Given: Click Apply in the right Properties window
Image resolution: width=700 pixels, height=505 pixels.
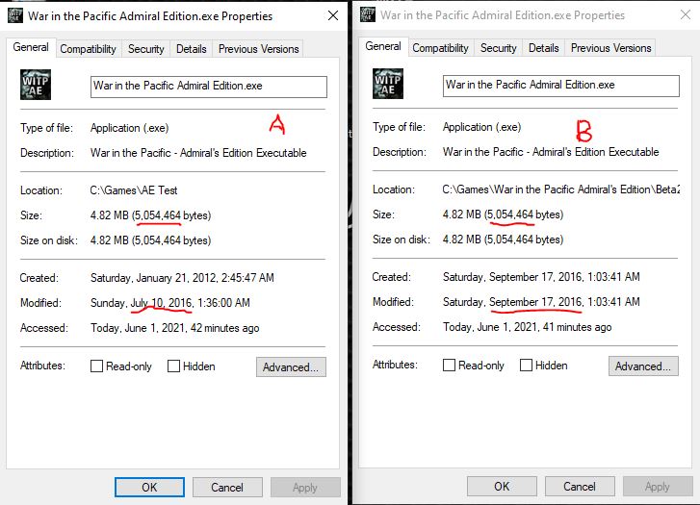Looking at the screenshot, I should click(658, 487).
